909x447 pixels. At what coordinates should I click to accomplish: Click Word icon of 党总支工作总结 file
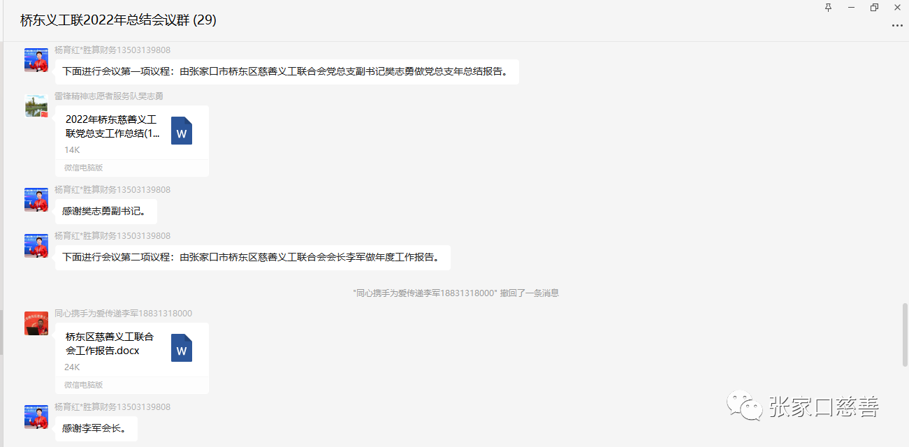tap(181, 131)
